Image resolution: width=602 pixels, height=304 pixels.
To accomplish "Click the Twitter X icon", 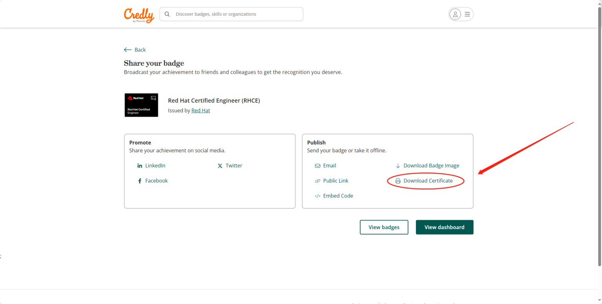I will 220,166.
